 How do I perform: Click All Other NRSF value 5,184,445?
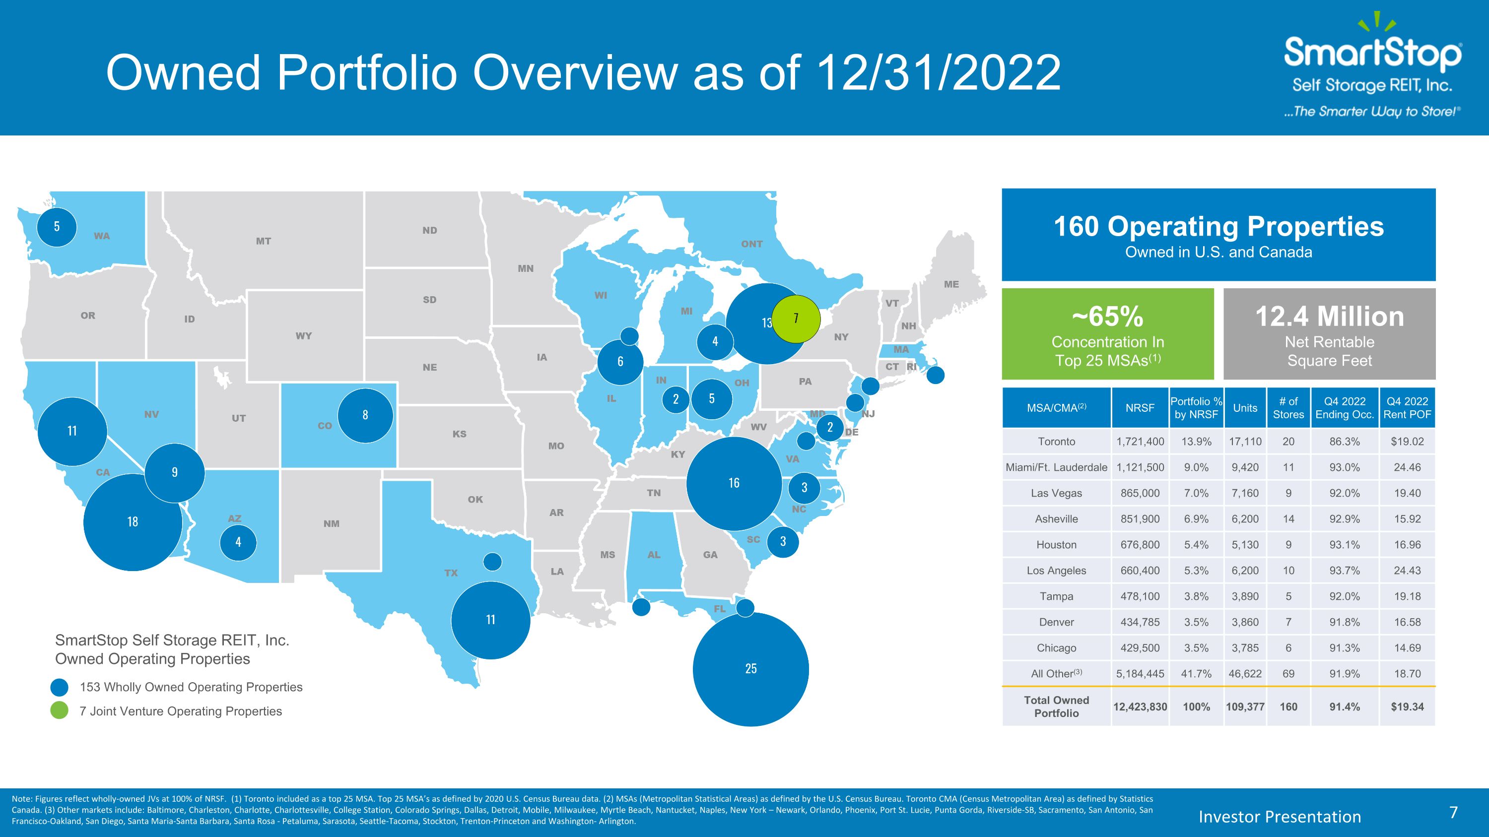[x=1140, y=674]
